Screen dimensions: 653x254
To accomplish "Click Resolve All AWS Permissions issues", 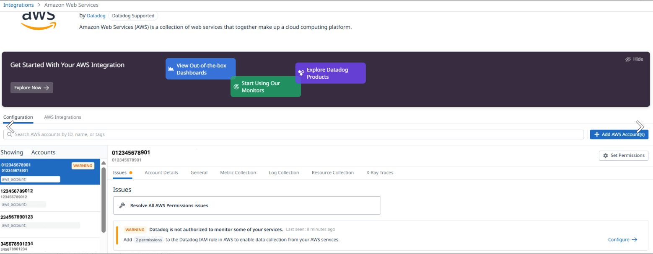I will click(x=247, y=205).
